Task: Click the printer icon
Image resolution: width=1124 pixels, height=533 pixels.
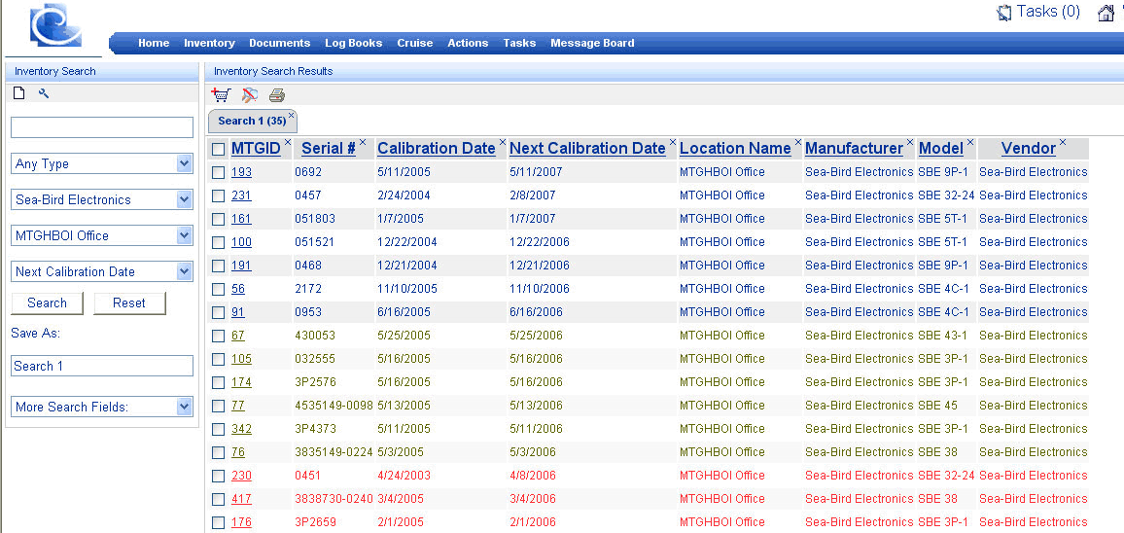Action: [x=277, y=94]
